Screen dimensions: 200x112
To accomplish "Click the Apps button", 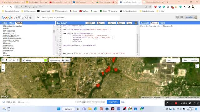I will coord(129,23).
